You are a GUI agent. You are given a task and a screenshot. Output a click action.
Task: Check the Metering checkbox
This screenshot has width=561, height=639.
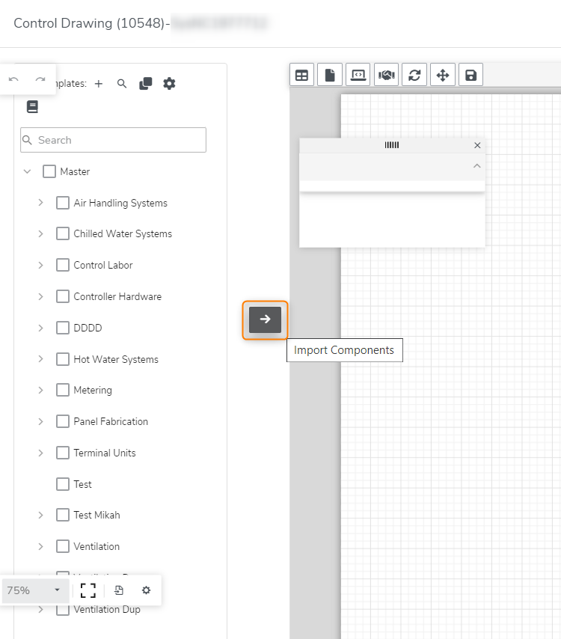[x=63, y=390]
